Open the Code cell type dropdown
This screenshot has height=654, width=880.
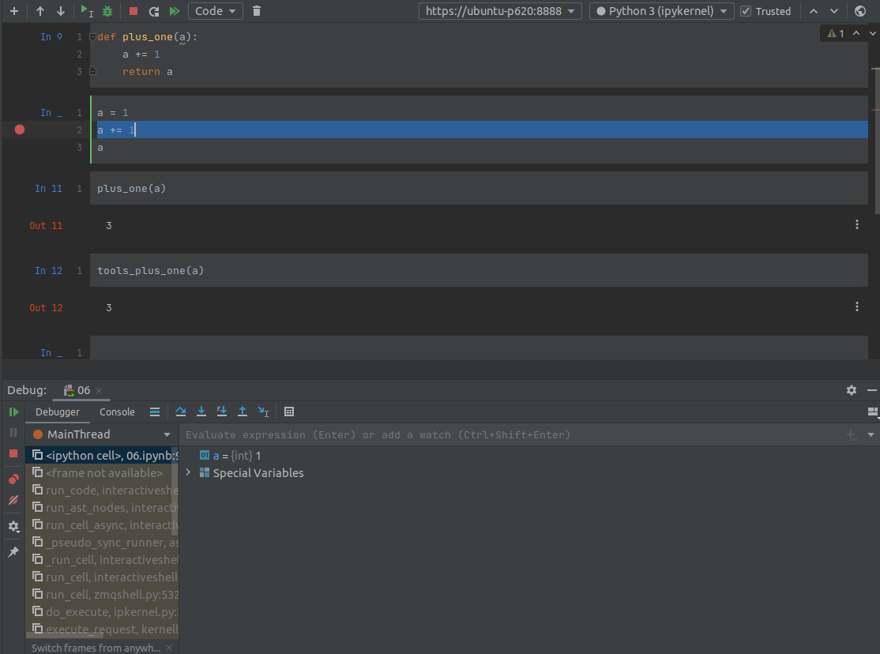[x=215, y=11]
